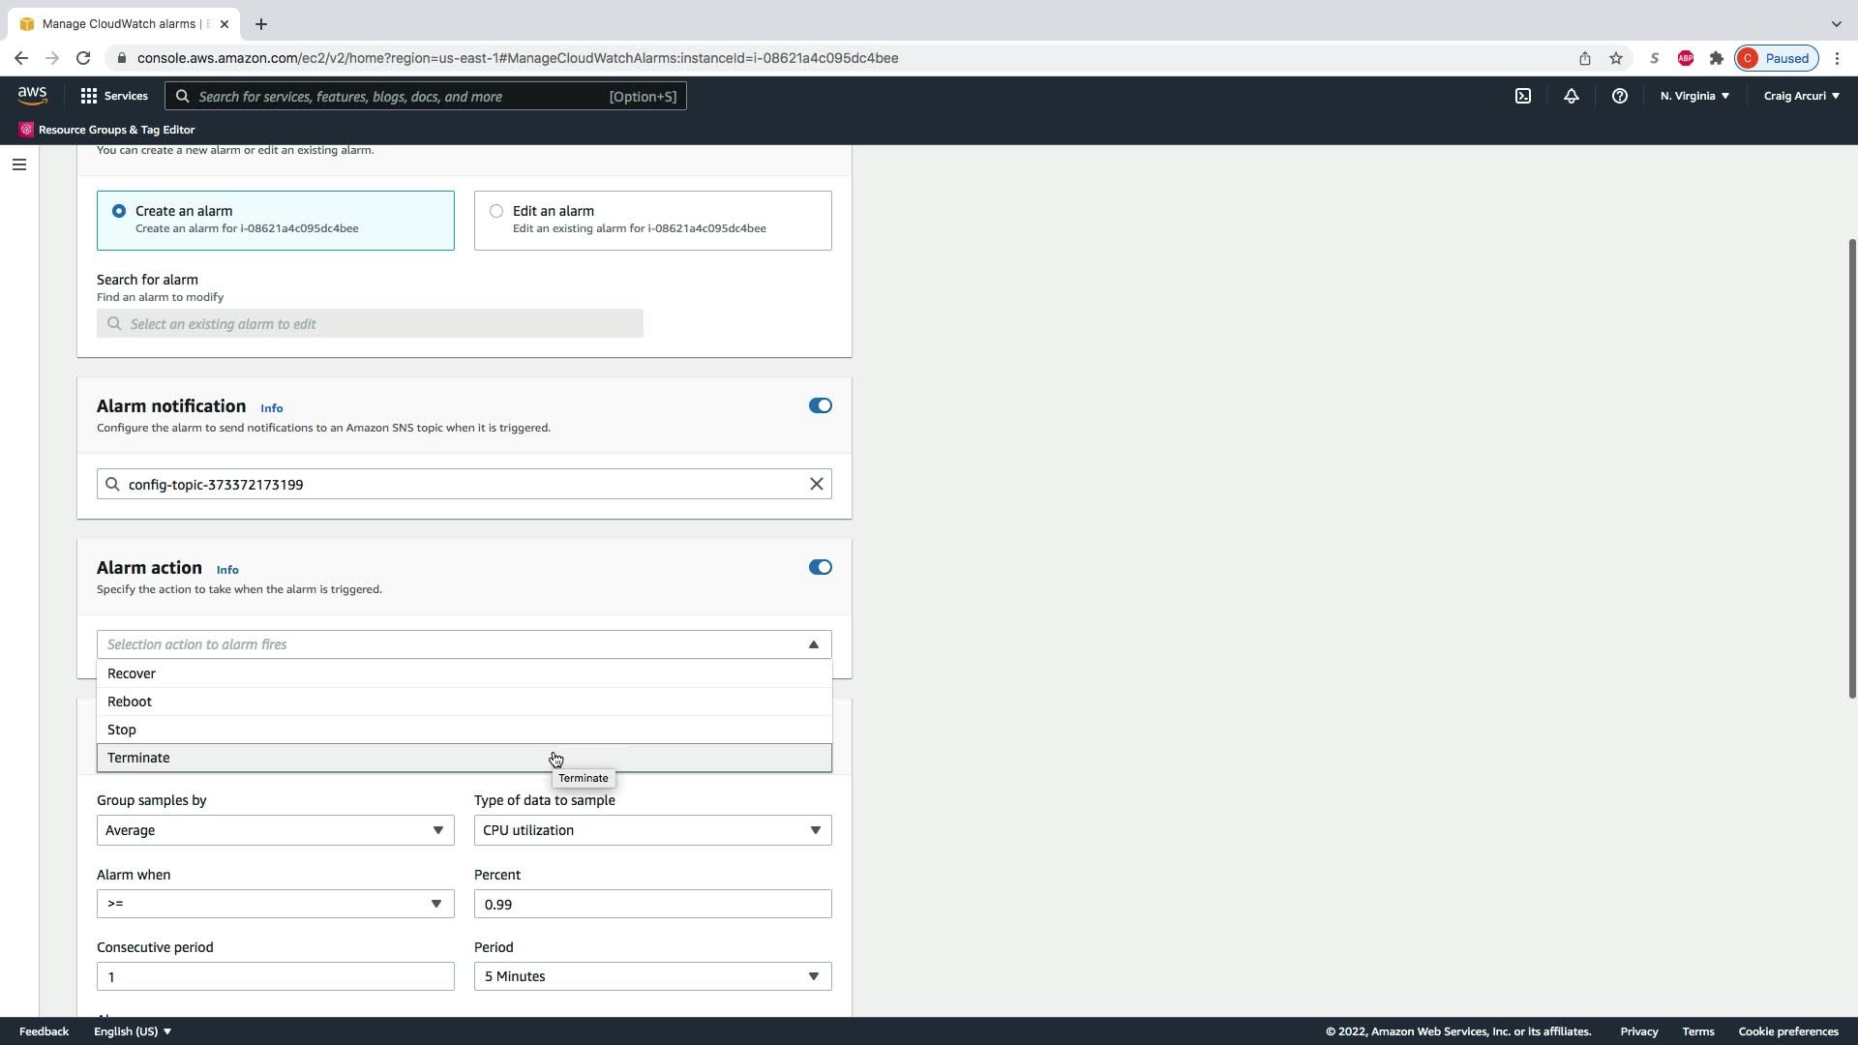Open the Type of data to sample dropdown
The image size is (1858, 1045).
coord(652,830)
